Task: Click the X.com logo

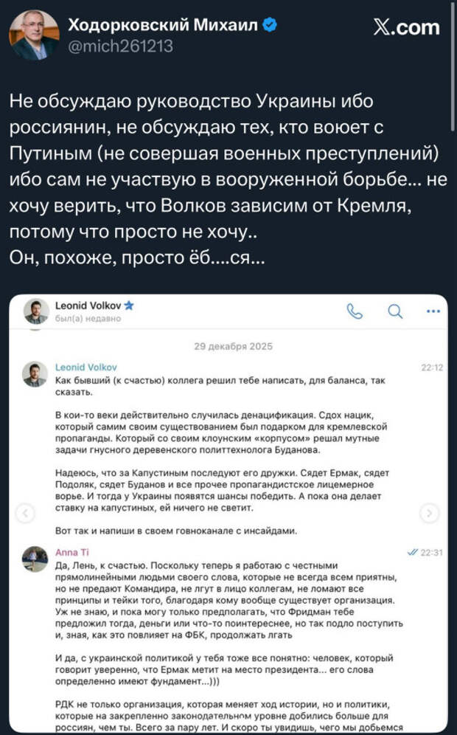Action: point(405,28)
